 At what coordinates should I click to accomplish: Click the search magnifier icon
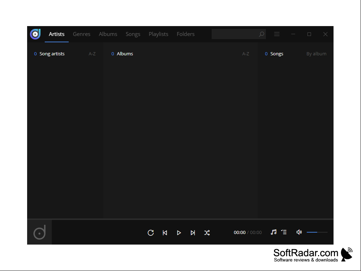click(262, 34)
